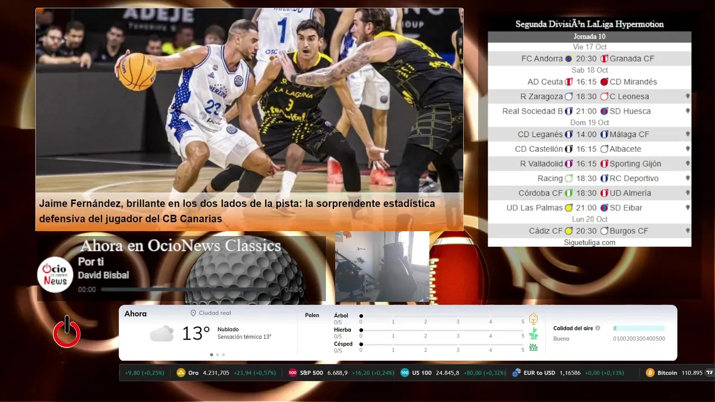Click the TradingView logo at the ticker end

click(x=709, y=373)
